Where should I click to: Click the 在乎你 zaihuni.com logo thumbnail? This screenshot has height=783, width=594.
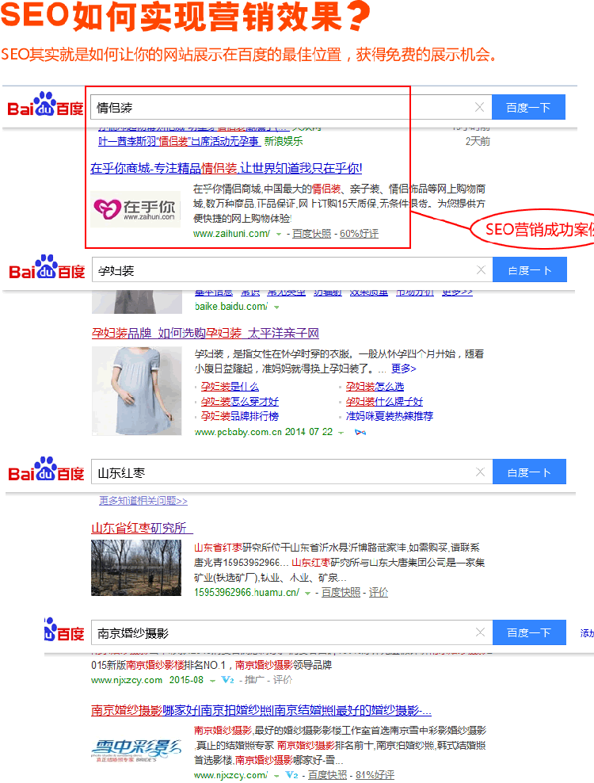pos(135,209)
